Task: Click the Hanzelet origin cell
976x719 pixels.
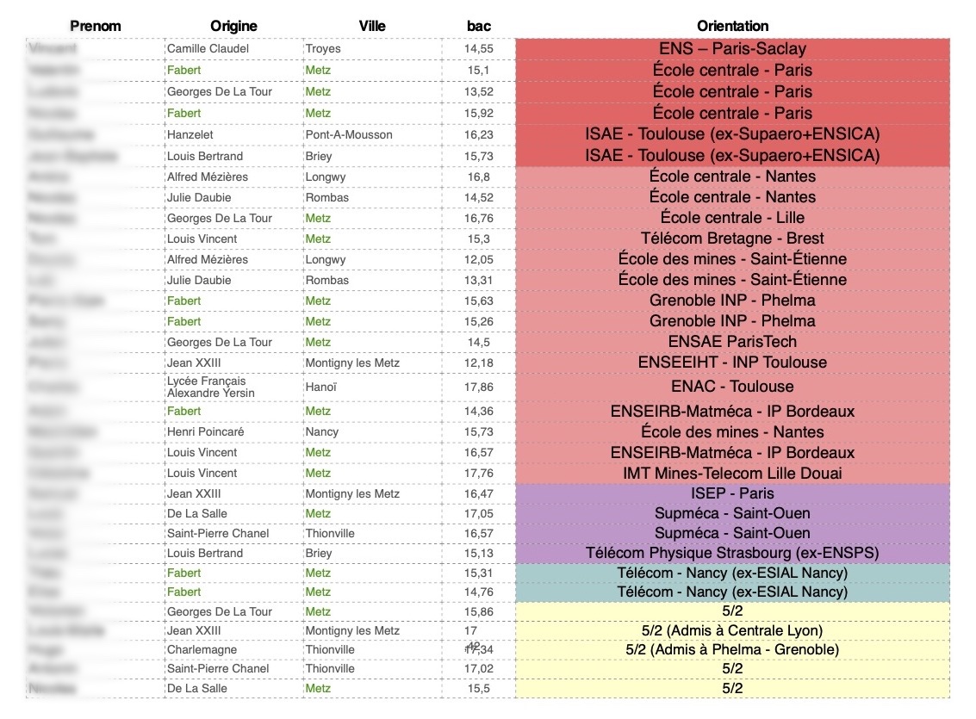Action: [233, 134]
